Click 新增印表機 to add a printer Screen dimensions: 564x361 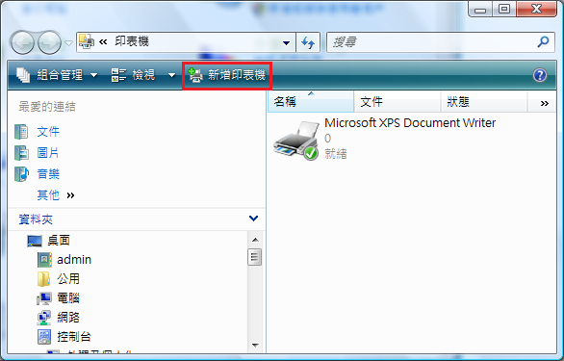227,75
